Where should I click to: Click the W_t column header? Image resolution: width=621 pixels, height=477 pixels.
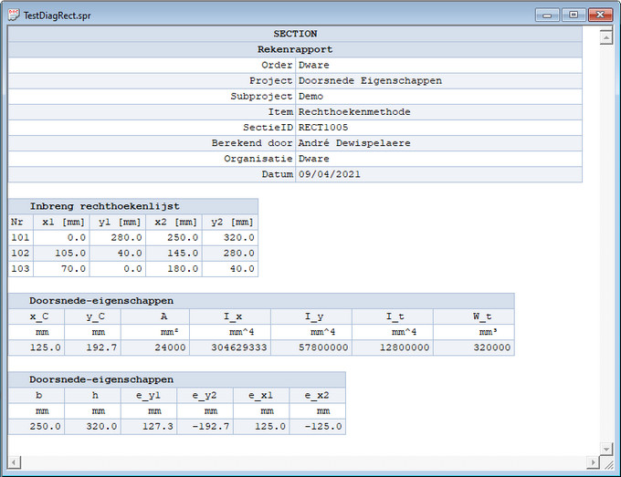click(482, 316)
